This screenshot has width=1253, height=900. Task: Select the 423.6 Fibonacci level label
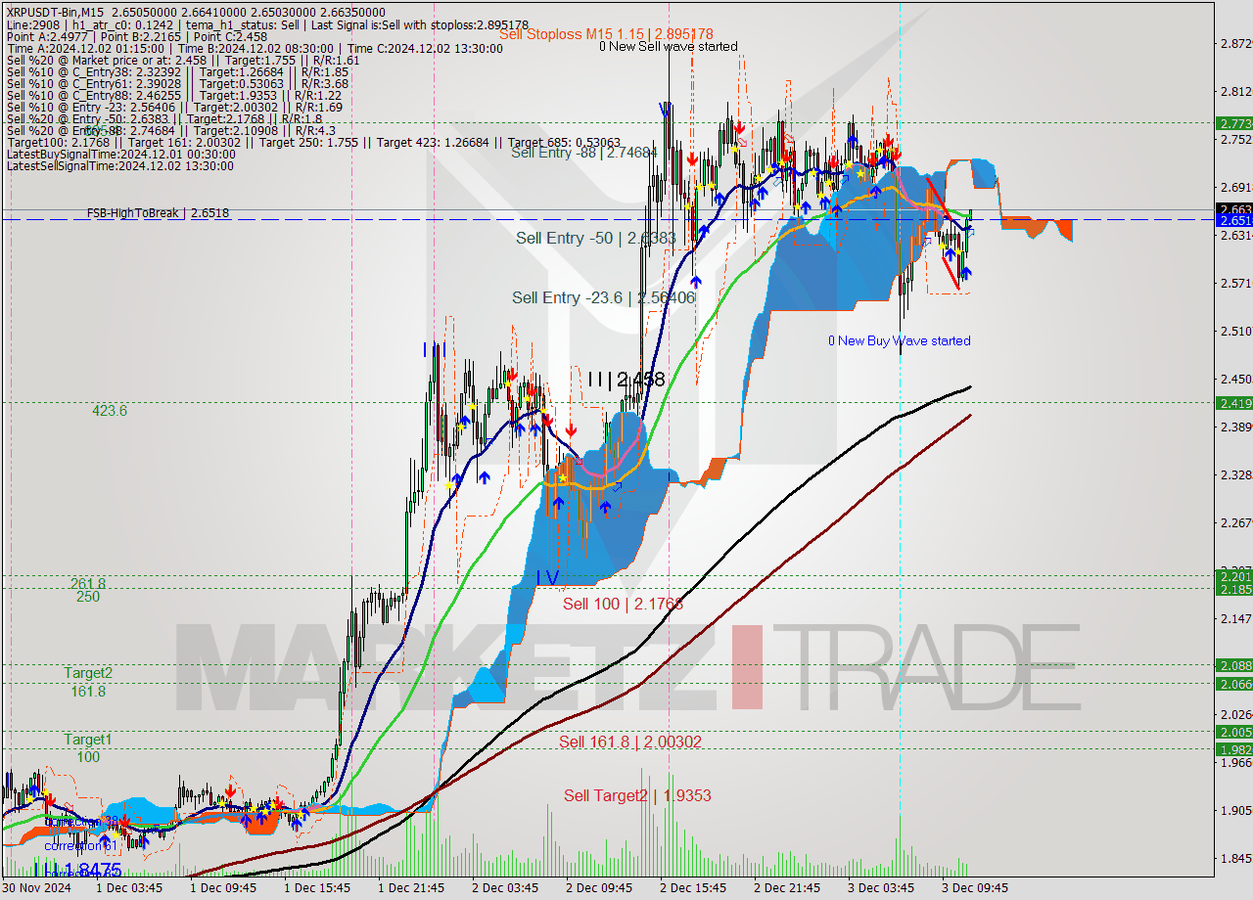tap(110, 411)
